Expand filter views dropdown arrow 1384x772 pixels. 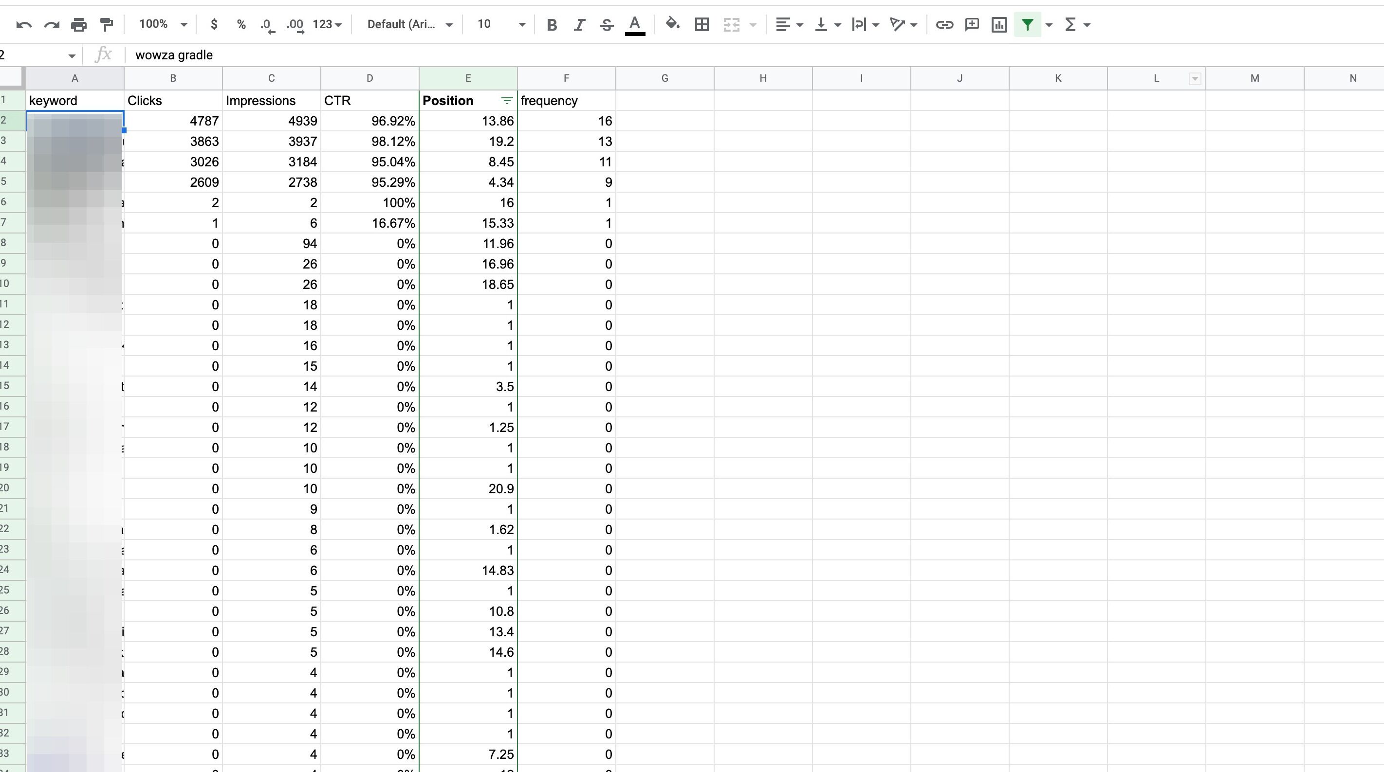coord(1048,25)
